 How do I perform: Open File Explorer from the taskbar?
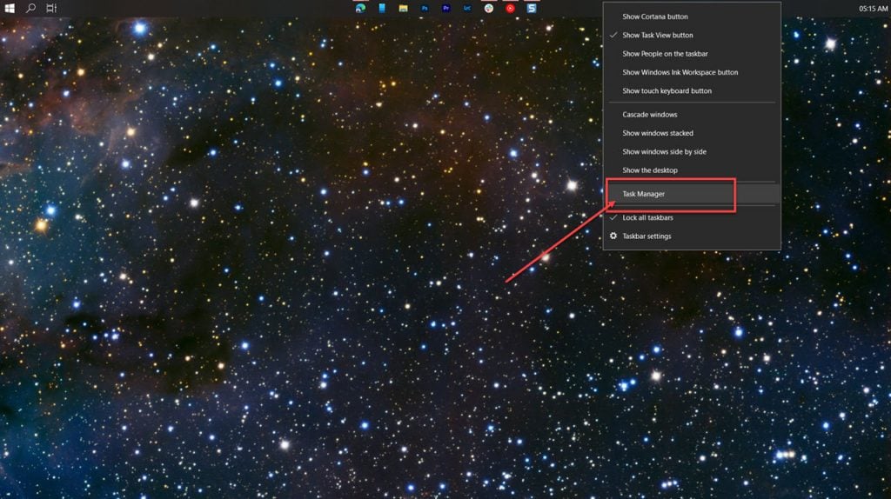click(x=403, y=8)
